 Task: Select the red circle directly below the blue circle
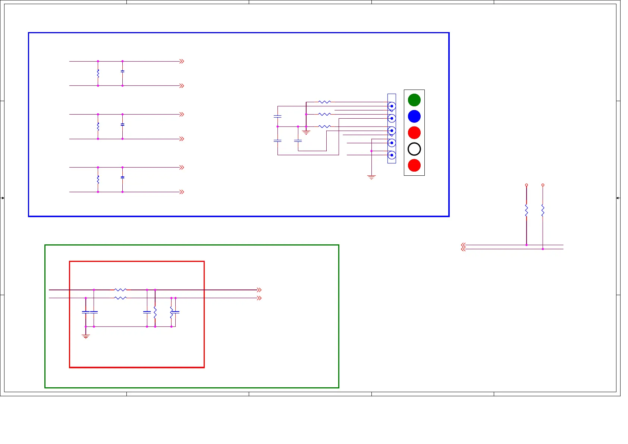tap(414, 133)
